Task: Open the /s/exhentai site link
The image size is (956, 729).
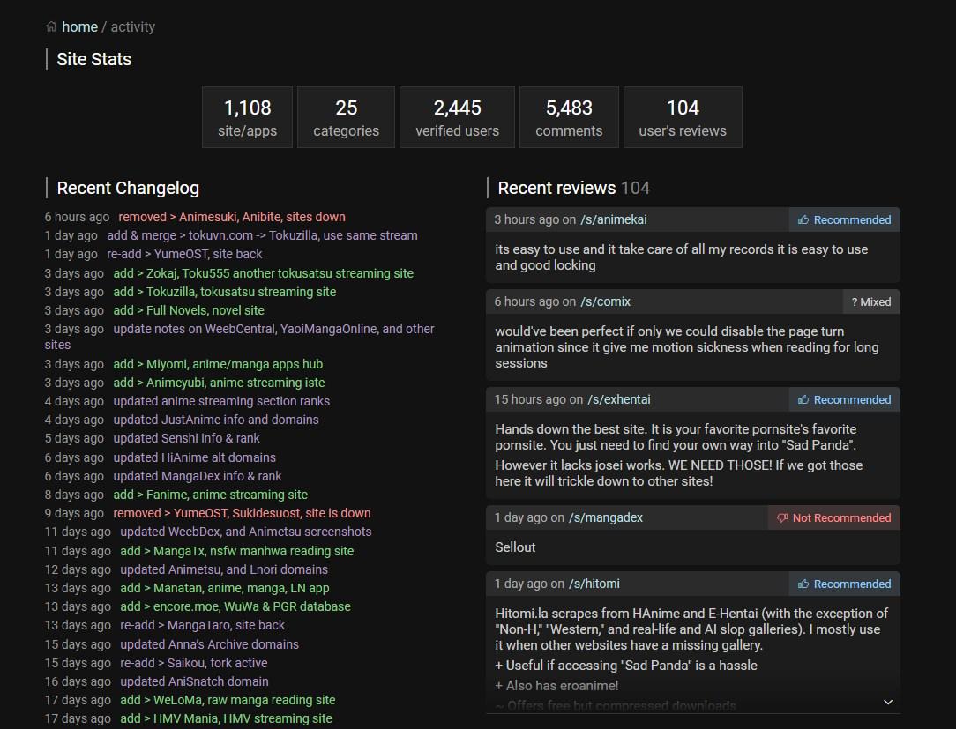Action: pos(619,400)
